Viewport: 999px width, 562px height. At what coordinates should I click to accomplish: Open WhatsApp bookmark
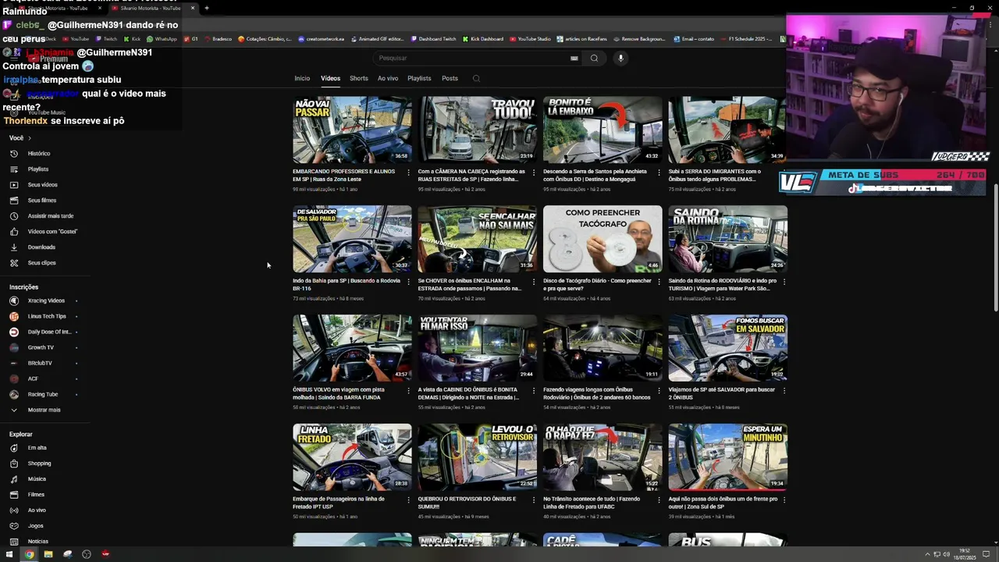[x=162, y=39]
